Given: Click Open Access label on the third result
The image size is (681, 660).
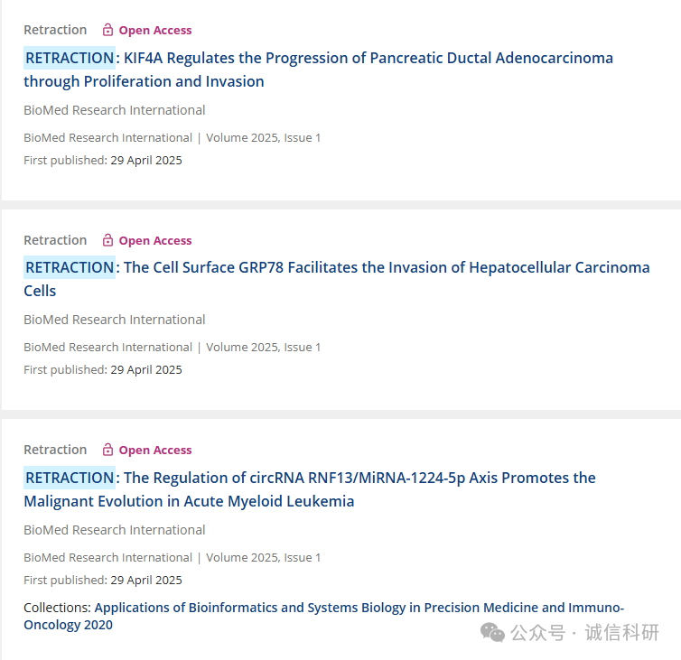Looking at the screenshot, I should (x=155, y=450).
